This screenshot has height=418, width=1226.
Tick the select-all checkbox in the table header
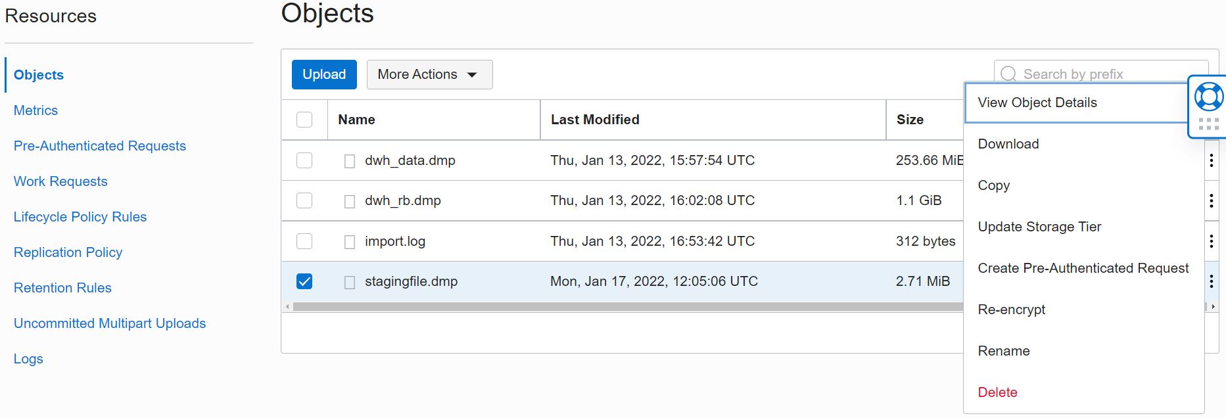click(x=304, y=120)
